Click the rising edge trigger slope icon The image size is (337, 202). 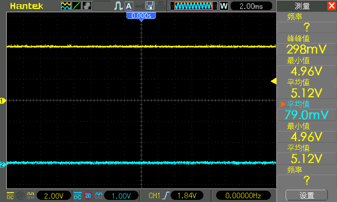[166, 196]
